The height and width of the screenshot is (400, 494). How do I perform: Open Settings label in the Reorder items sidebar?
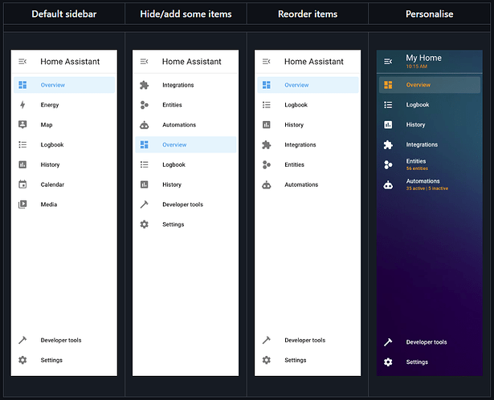(x=296, y=360)
